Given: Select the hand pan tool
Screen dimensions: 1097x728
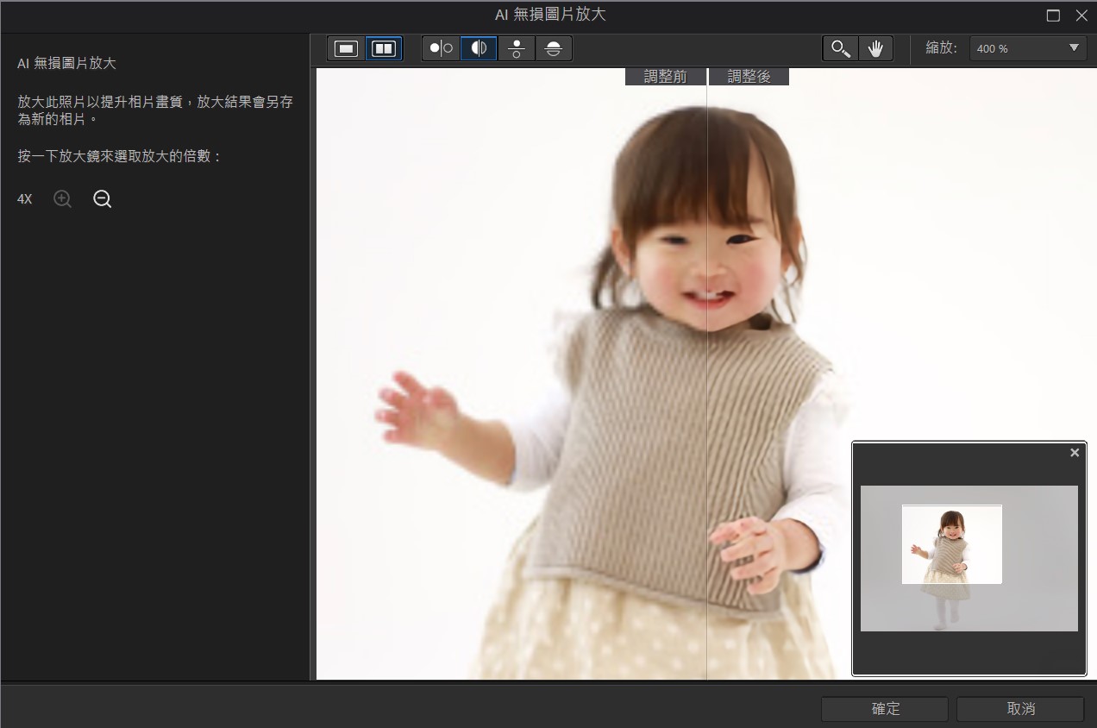Looking at the screenshot, I should tap(875, 48).
